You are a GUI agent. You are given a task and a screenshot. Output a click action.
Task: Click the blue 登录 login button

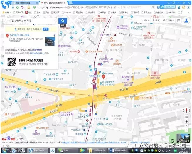(46, 29)
